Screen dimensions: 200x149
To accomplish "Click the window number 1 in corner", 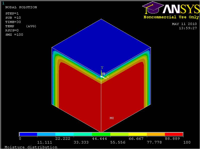I will click(x=3, y=3).
